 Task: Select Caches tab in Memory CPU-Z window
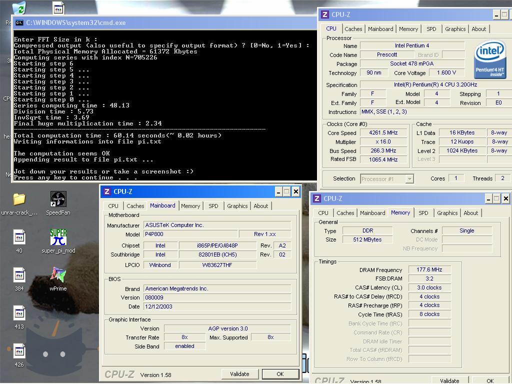(x=345, y=213)
